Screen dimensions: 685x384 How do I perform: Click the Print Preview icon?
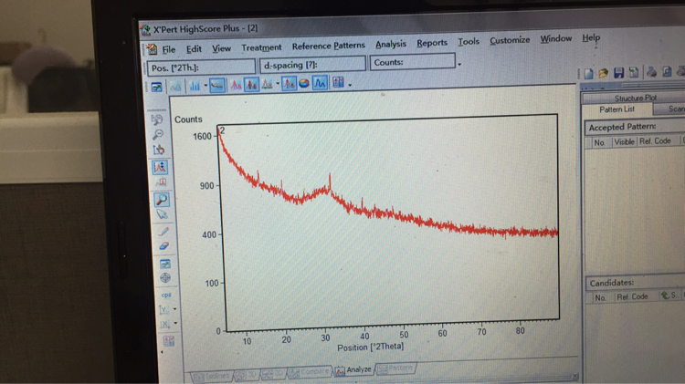click(667, 71)
